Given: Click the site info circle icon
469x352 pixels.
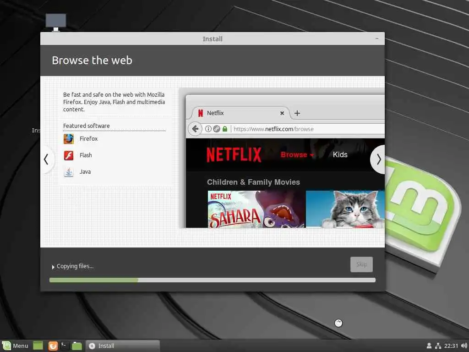Looking at the screenshot, I should [x=208, y=129].
